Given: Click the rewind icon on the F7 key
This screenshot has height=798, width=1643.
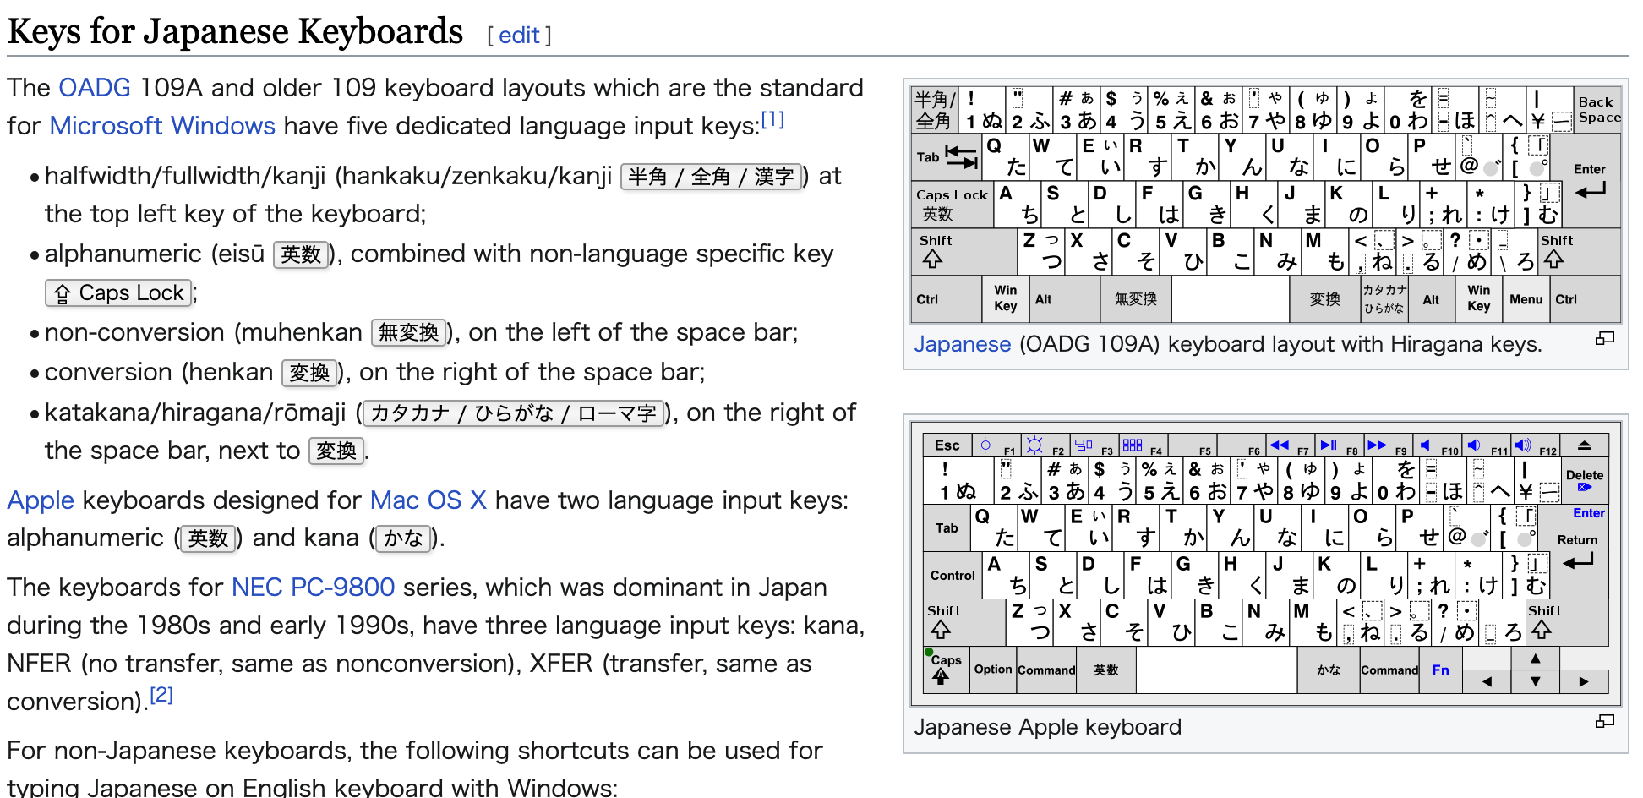Looking at the screenshot, I should point(1279,443).
